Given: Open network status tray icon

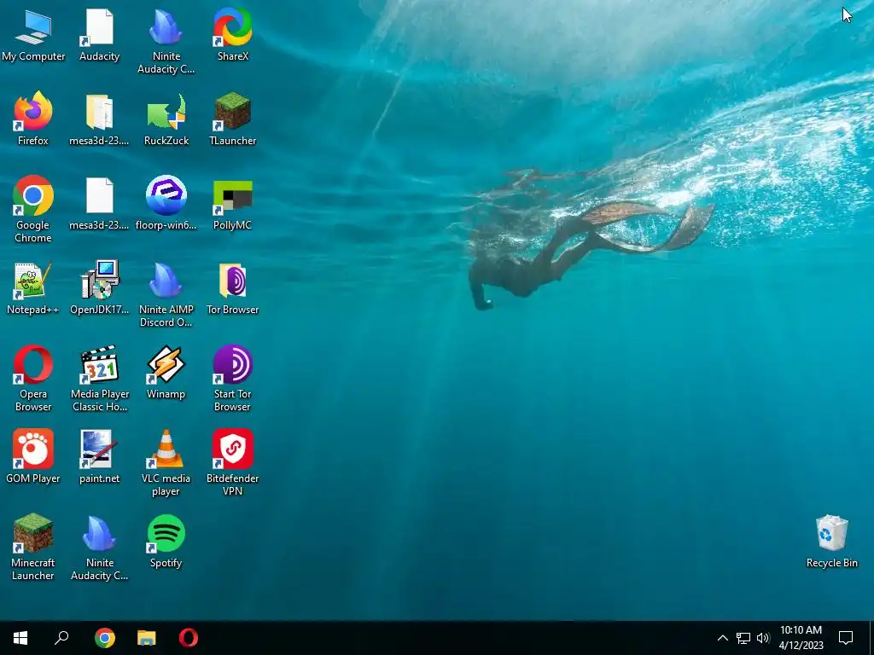Looking at the screenshot, I should tap(743, 638).
